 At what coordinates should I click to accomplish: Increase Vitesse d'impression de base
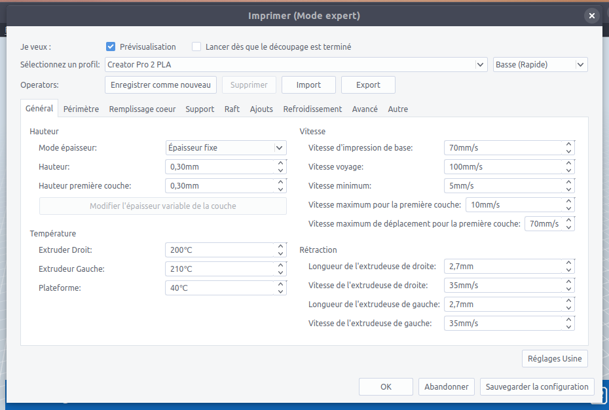(568, 144)
